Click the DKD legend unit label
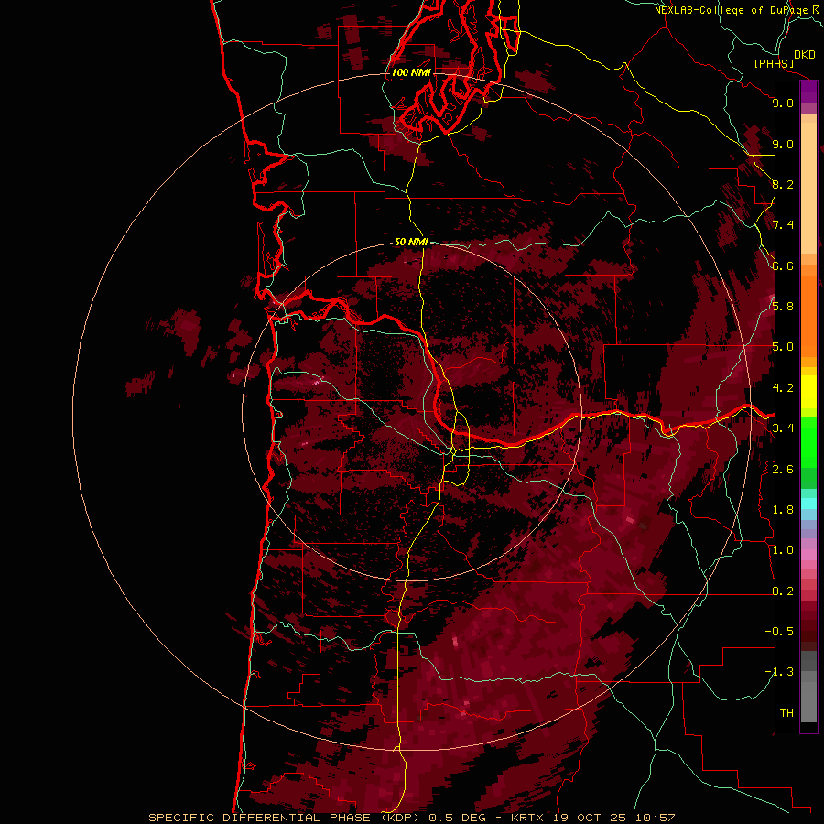This screenshot has width=824, height=824. (x=805, y=54)
